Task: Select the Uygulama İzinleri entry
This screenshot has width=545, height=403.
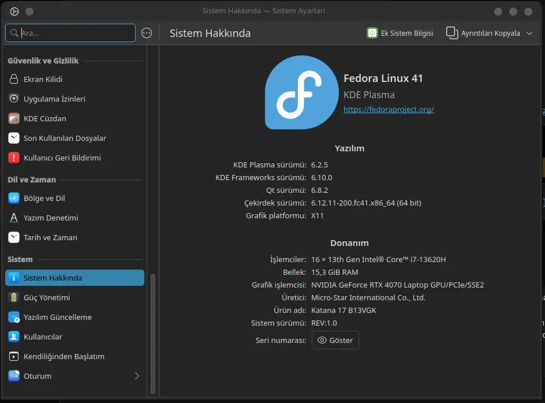Action: tap(74, 99)
